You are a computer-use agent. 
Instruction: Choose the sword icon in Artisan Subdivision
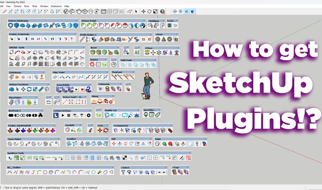point(52,25)
